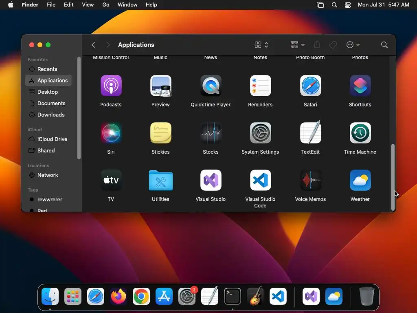Open the Group By dropdown
The height and width of the screenshot is (313, 417).
tap(297, 45)
